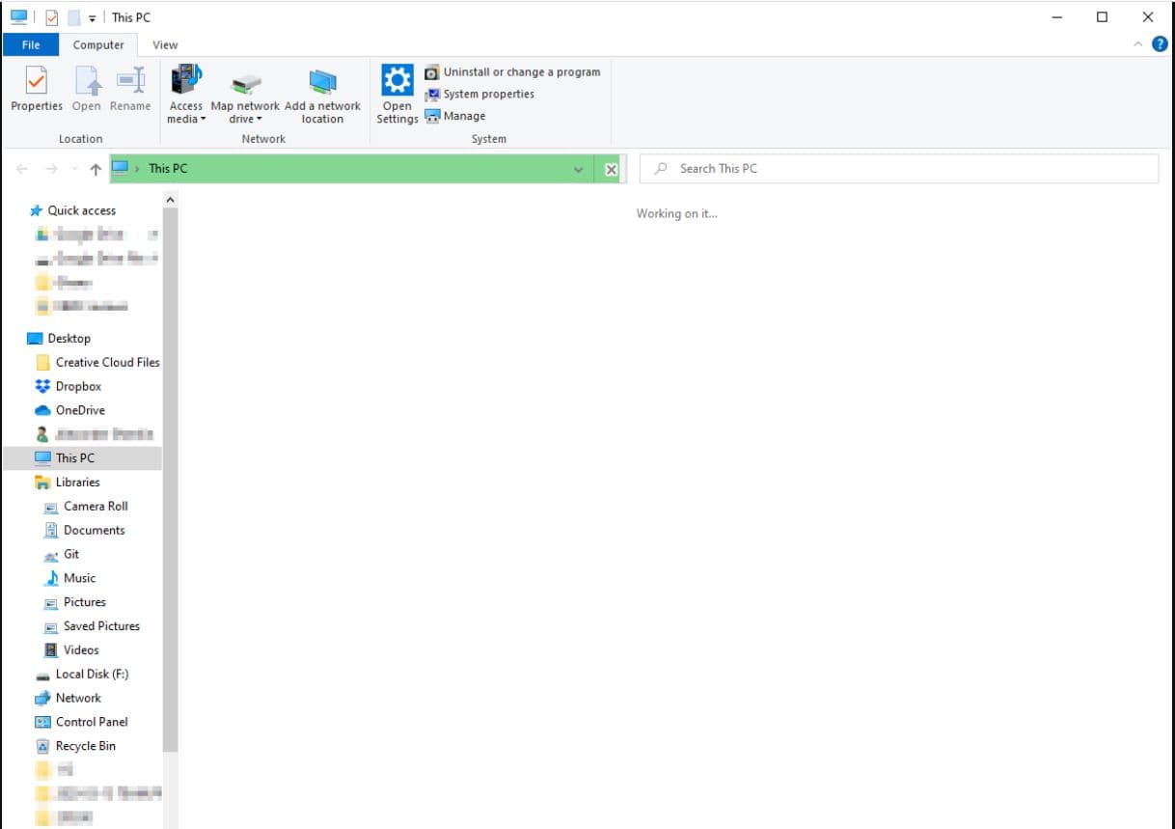Switch to the View ribbon tab
The image size is (1175, 829).
click(165, 44)
